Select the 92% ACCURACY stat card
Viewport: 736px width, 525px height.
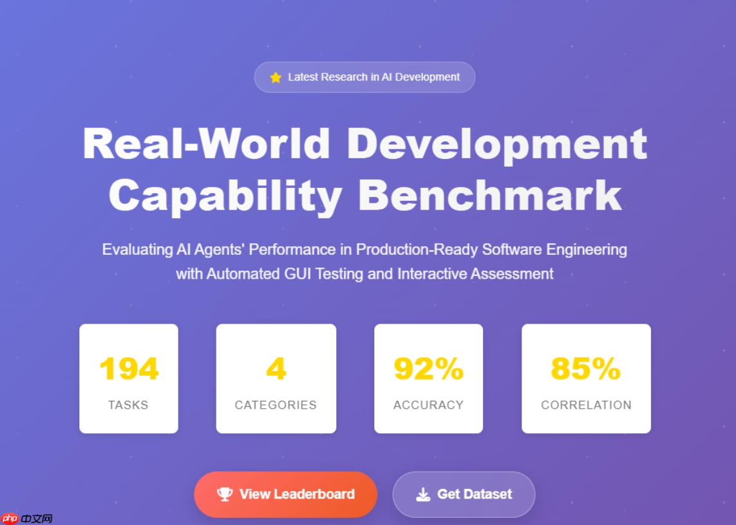[x=428, y=378]
